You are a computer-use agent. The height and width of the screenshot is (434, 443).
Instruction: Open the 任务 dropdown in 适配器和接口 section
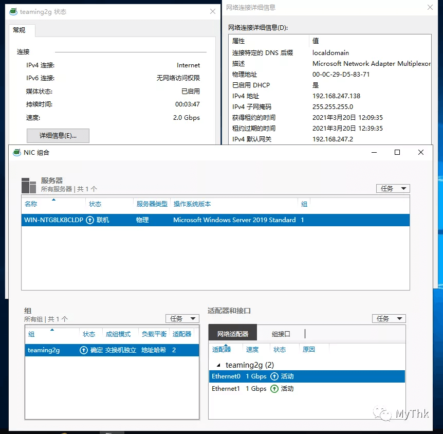[x=389, y=319]
